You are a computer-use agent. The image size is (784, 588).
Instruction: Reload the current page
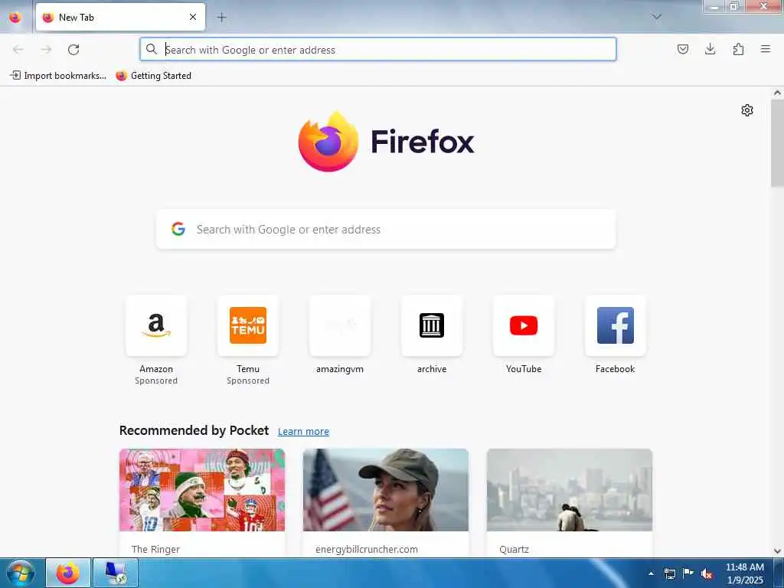point(73,49)
